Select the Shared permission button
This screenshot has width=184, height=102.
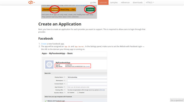point(46,9)
